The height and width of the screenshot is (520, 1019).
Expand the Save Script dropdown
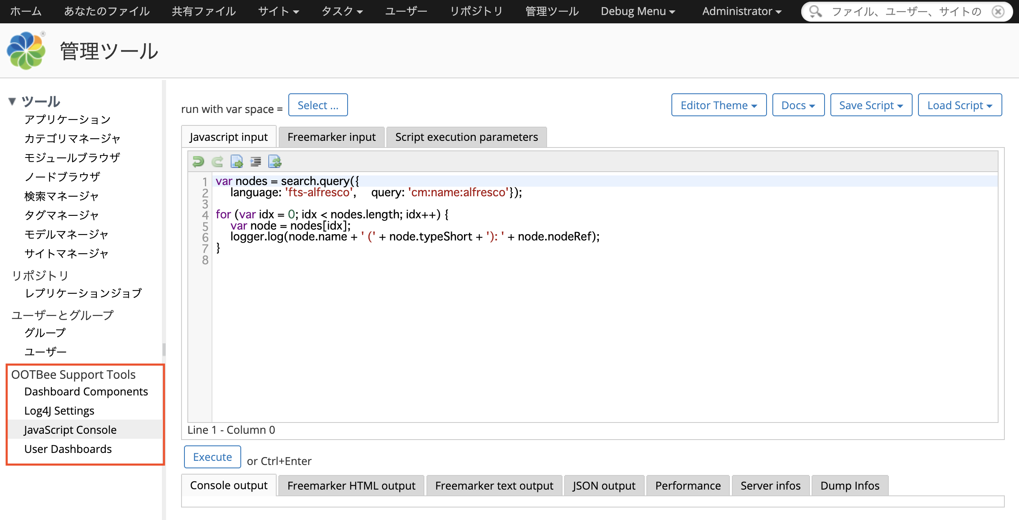(x=871, y=105)
